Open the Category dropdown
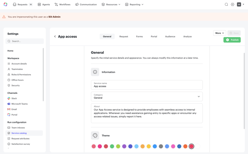This screenshot has height=154, width=248. coord(147,96)
